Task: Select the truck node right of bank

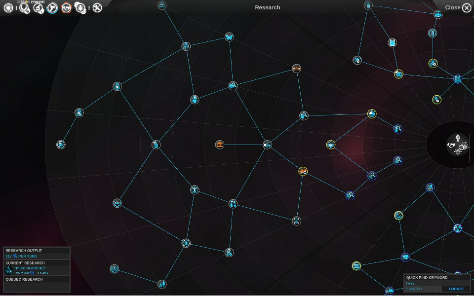Action: (267, 145)
